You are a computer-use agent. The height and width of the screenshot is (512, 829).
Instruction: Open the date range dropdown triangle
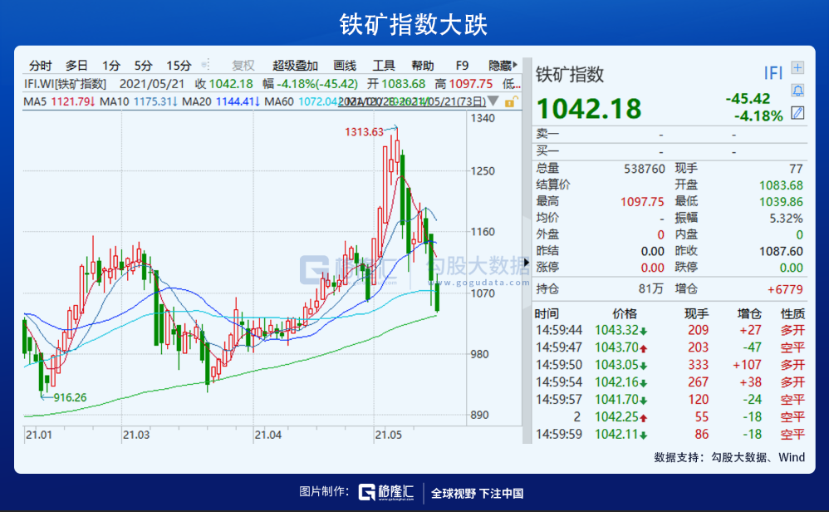coord(493,101)
